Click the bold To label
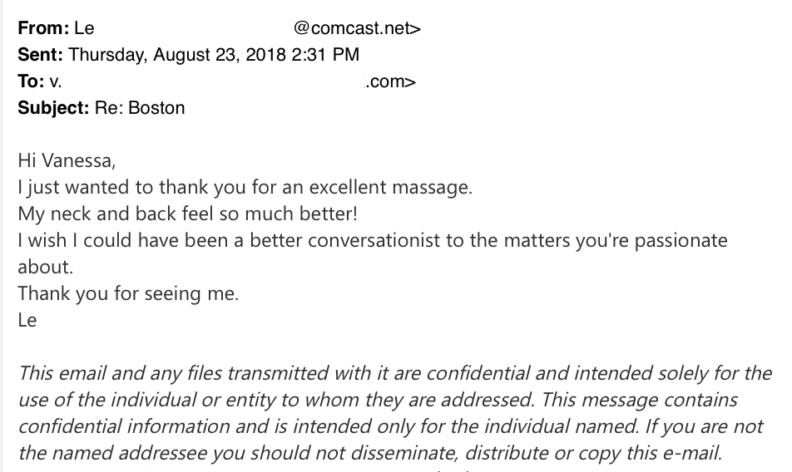Image resolution: width=792 pixels, height=472 pixels. (x=31, y=81)
